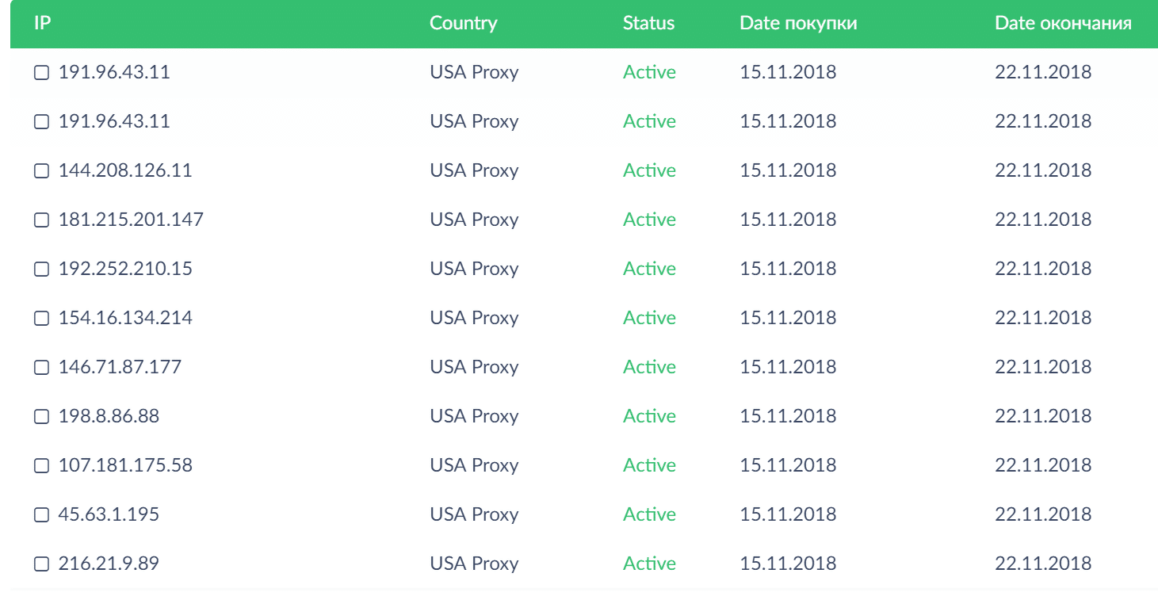
Task: Click the Country column header
Action: click(x=464, y=23)
